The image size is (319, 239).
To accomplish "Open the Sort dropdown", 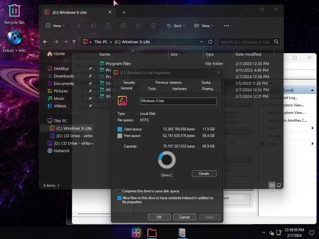I will [176, 26].
